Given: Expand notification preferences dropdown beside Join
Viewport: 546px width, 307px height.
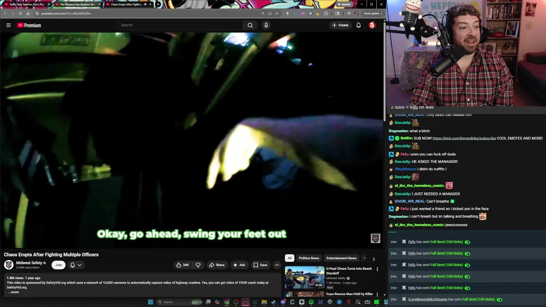Looking at the screenshot, I should point(76,265).
